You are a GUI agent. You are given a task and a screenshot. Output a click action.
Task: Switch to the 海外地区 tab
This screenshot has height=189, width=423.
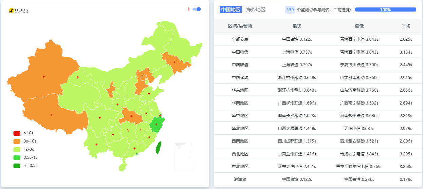256,10
